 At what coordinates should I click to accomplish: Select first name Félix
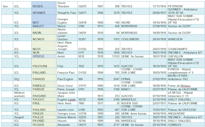(x=60, y=66)
